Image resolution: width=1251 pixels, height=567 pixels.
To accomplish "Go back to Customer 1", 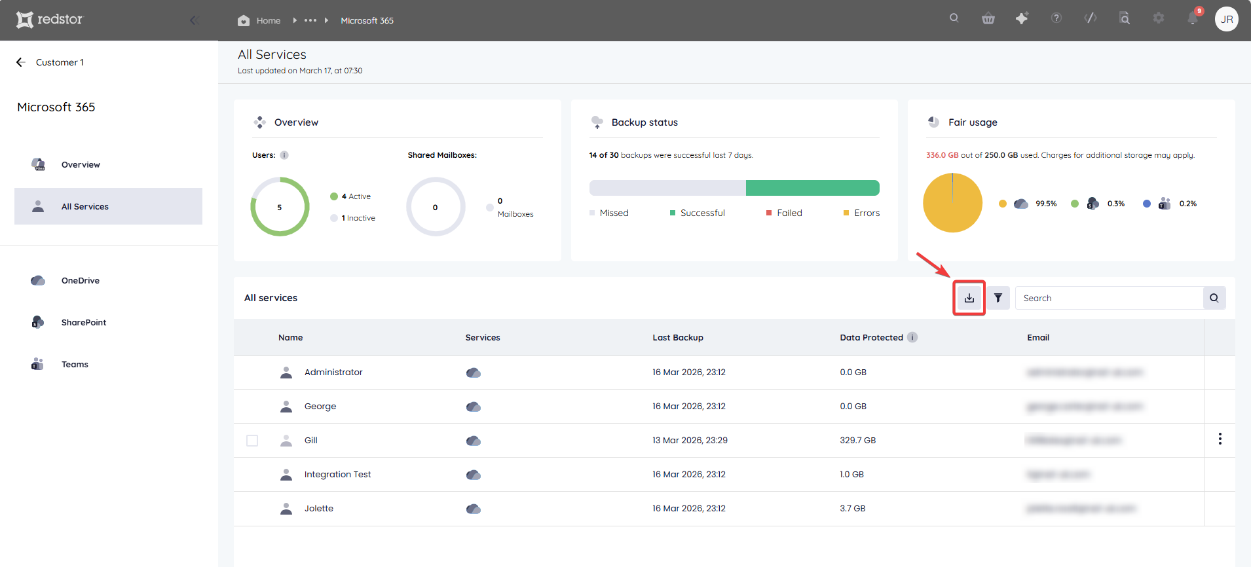I will tap(50, 62).
